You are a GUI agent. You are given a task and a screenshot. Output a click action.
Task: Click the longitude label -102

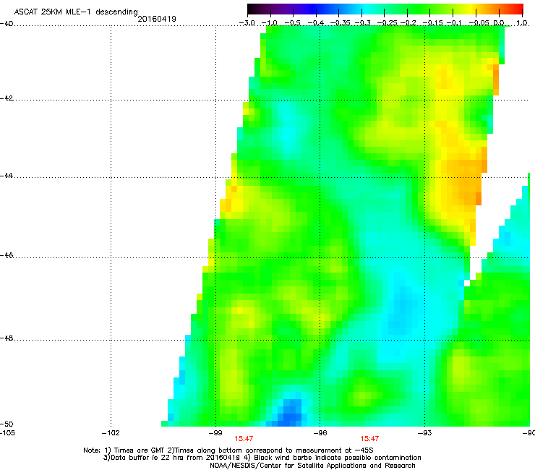(x=111, y=433)
